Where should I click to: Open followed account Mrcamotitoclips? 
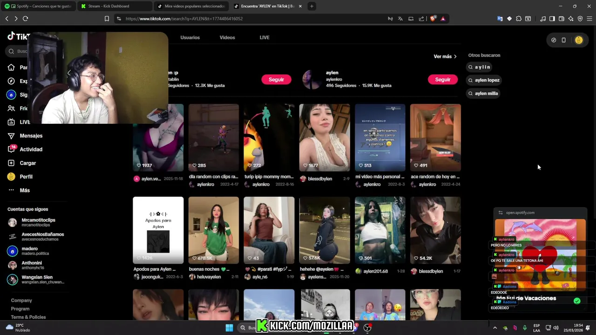point(32,222)
